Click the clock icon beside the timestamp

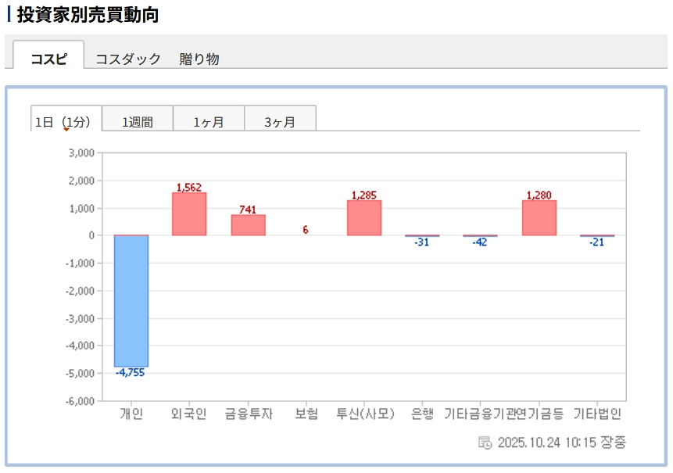[485, 443]
